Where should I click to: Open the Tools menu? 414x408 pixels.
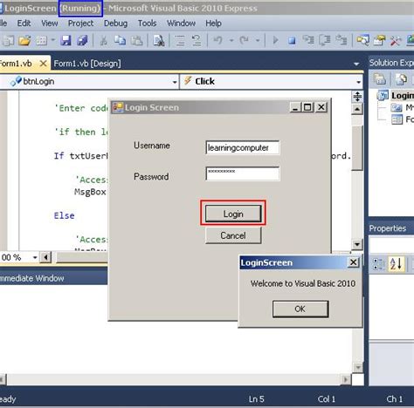tap(147, 24)
